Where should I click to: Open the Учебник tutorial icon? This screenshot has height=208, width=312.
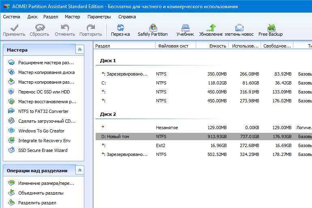pyautogui.click(x=185, y=28)
